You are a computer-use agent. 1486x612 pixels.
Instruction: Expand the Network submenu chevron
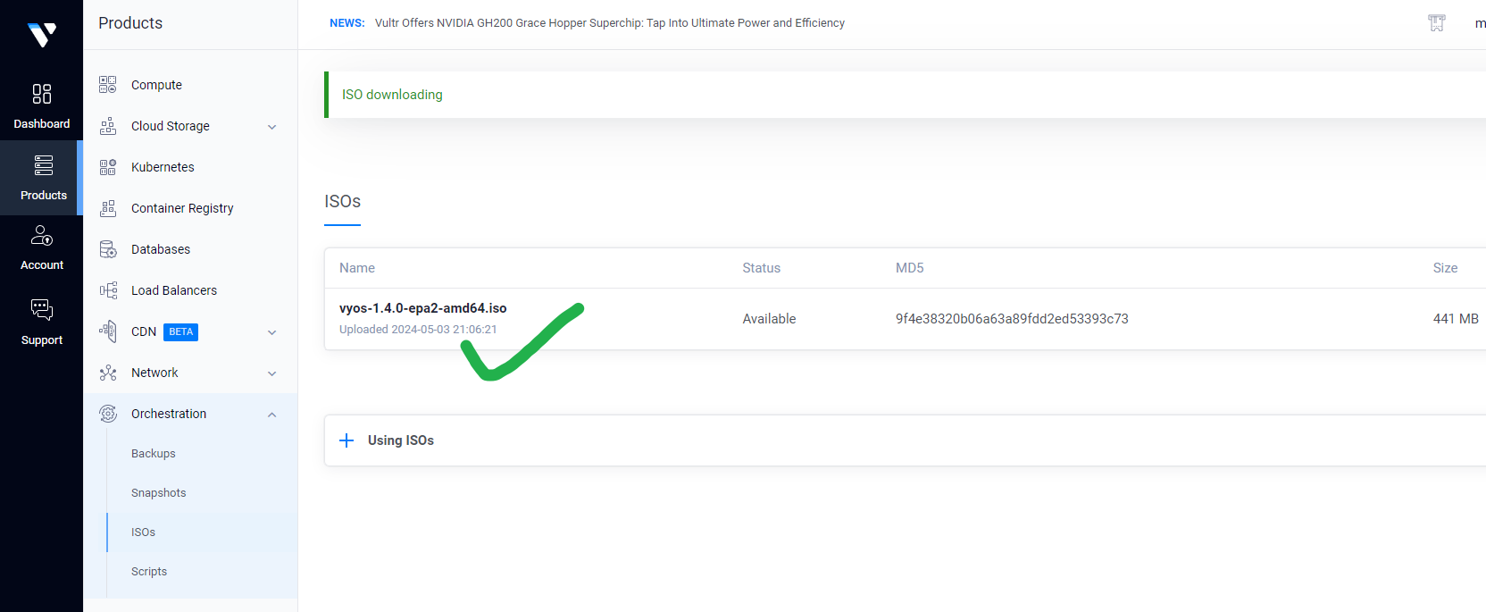[272, 373]
